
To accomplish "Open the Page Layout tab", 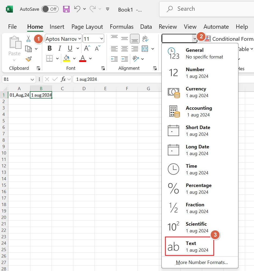I will (87, 27).
